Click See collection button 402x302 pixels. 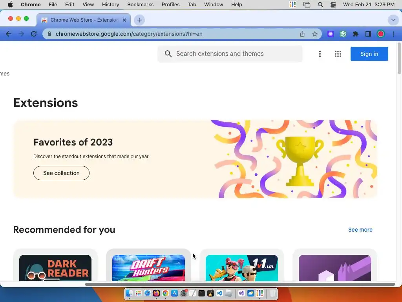61,173
